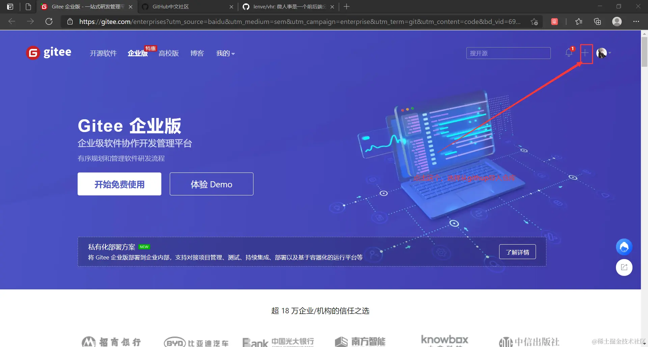This screenshot has width=648, height=347.
Task: Click the blank page tab icon
Action: click(x=28, y=7)
